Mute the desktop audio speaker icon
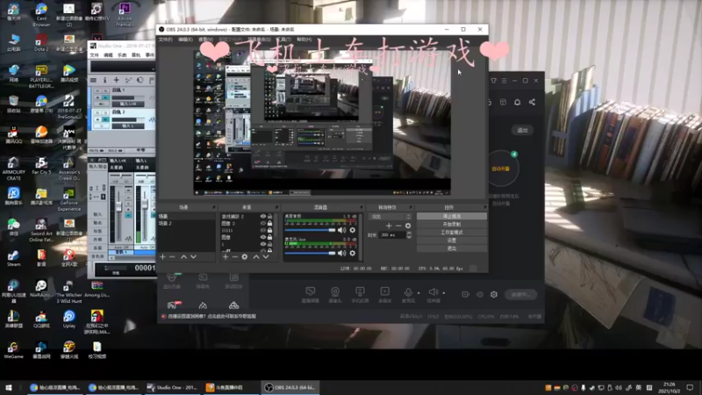 click(341, 230)
